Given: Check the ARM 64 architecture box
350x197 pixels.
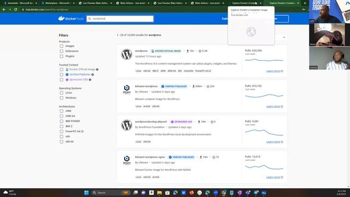Looking at the screenshot, I should 61,116.
